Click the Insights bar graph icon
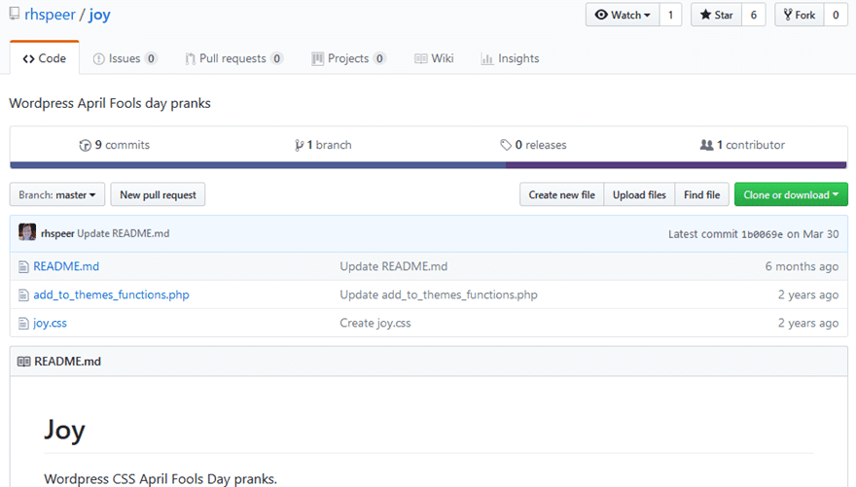The width and height of the screenshot is (856, 487). coord(486,59)
